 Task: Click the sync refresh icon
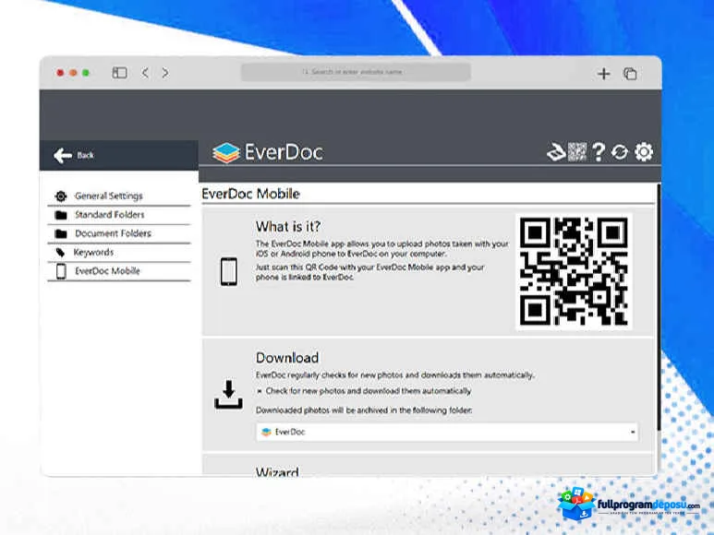(619, 152)
